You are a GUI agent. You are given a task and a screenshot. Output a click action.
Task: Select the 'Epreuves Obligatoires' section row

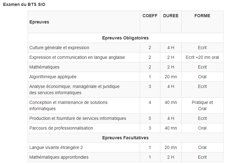[125, 38]
